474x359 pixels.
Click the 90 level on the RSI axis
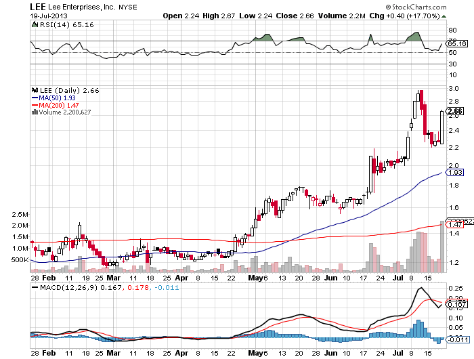point(452,30)
